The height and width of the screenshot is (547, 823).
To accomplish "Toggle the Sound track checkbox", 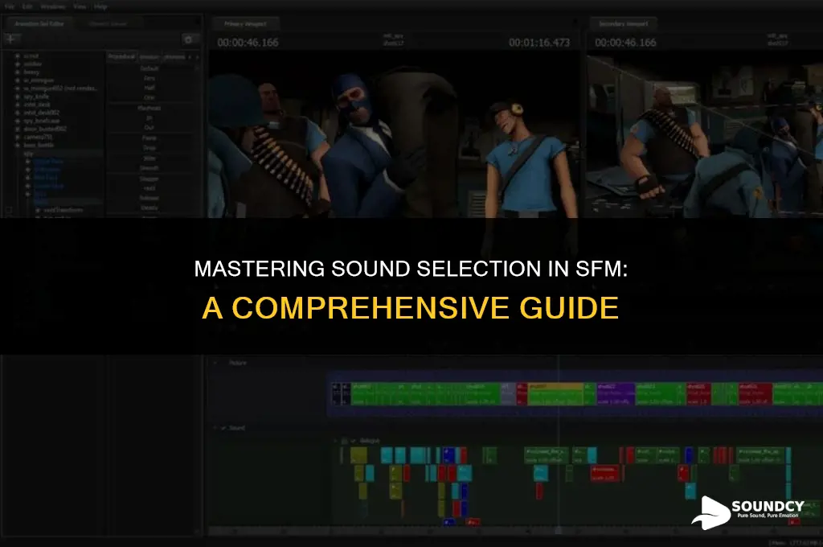I will pos(223,428).
